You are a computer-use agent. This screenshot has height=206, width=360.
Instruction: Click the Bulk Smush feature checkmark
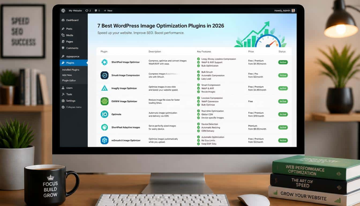point(198,72)
